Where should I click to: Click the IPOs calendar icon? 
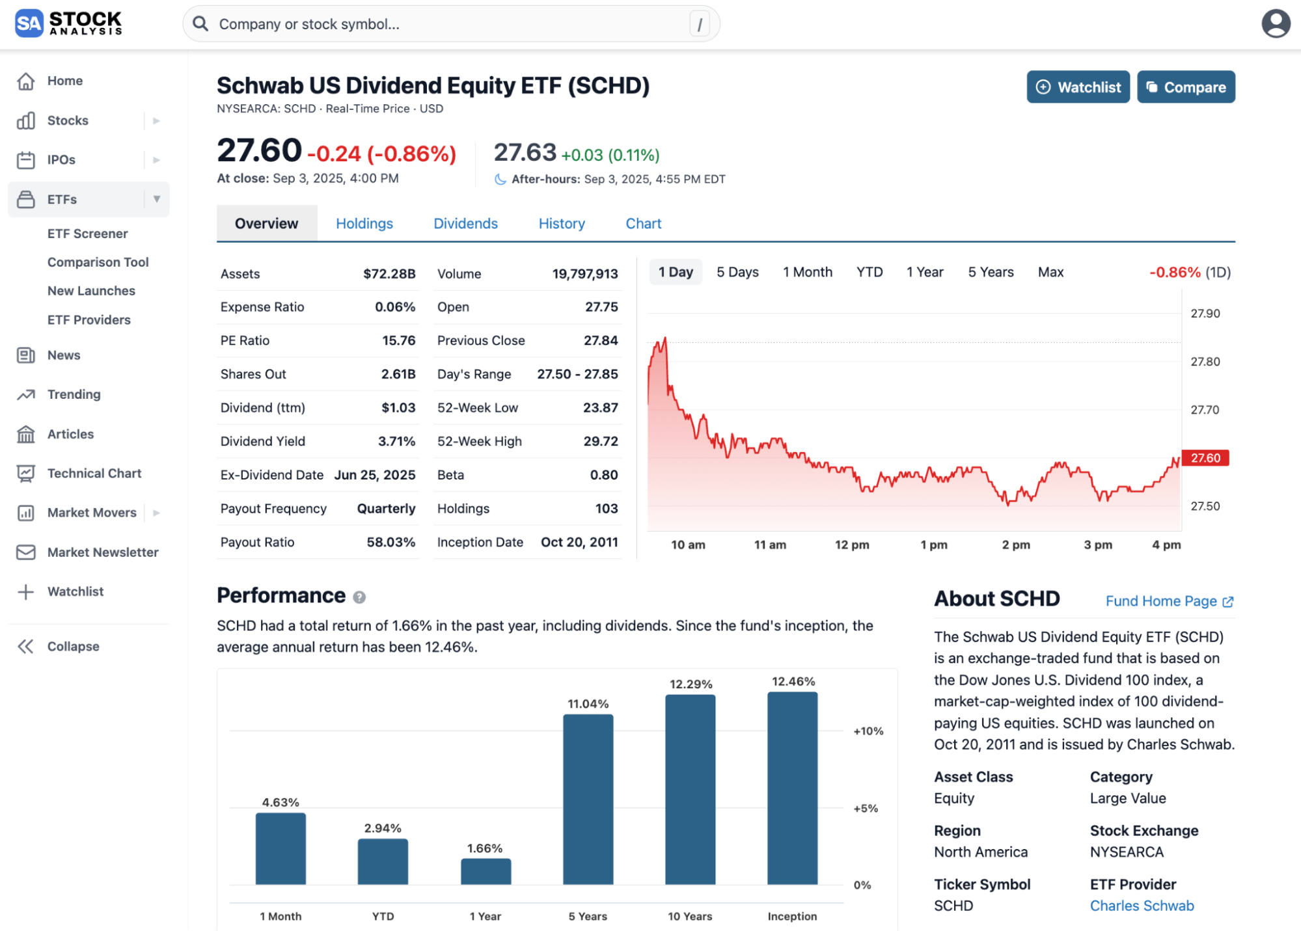coord(25,160)
